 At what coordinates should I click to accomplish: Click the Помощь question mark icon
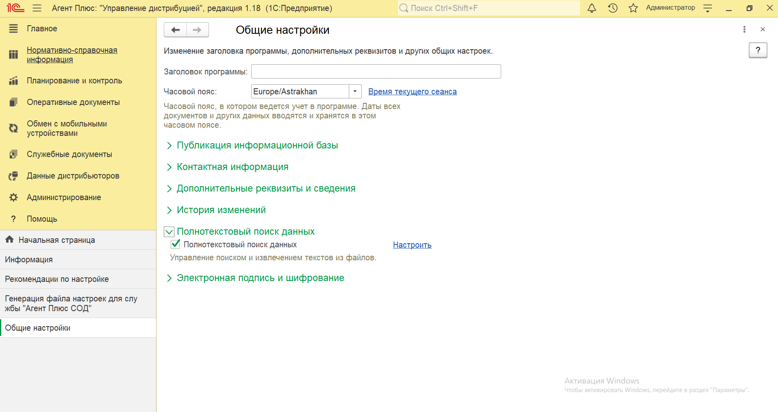click(13, 219)
